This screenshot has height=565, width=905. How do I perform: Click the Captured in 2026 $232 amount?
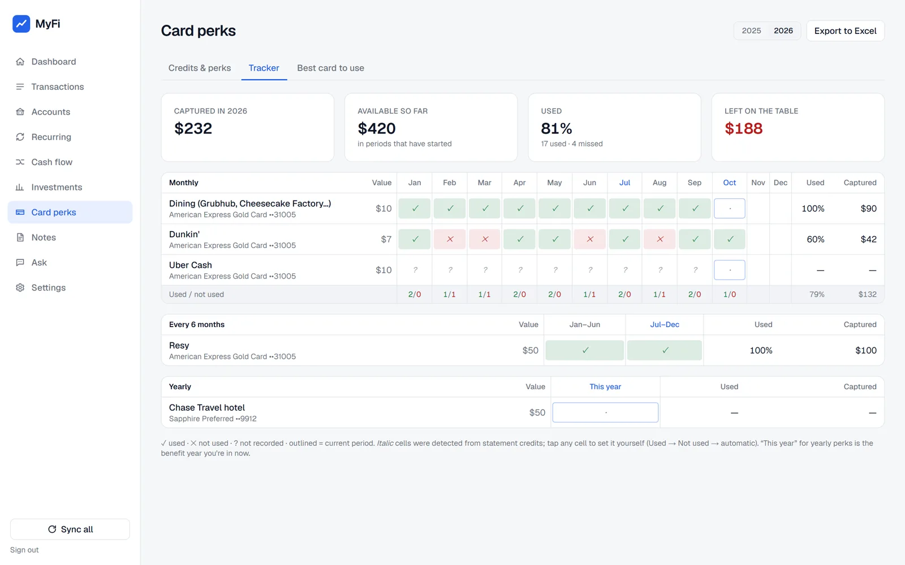click(193, 128)
